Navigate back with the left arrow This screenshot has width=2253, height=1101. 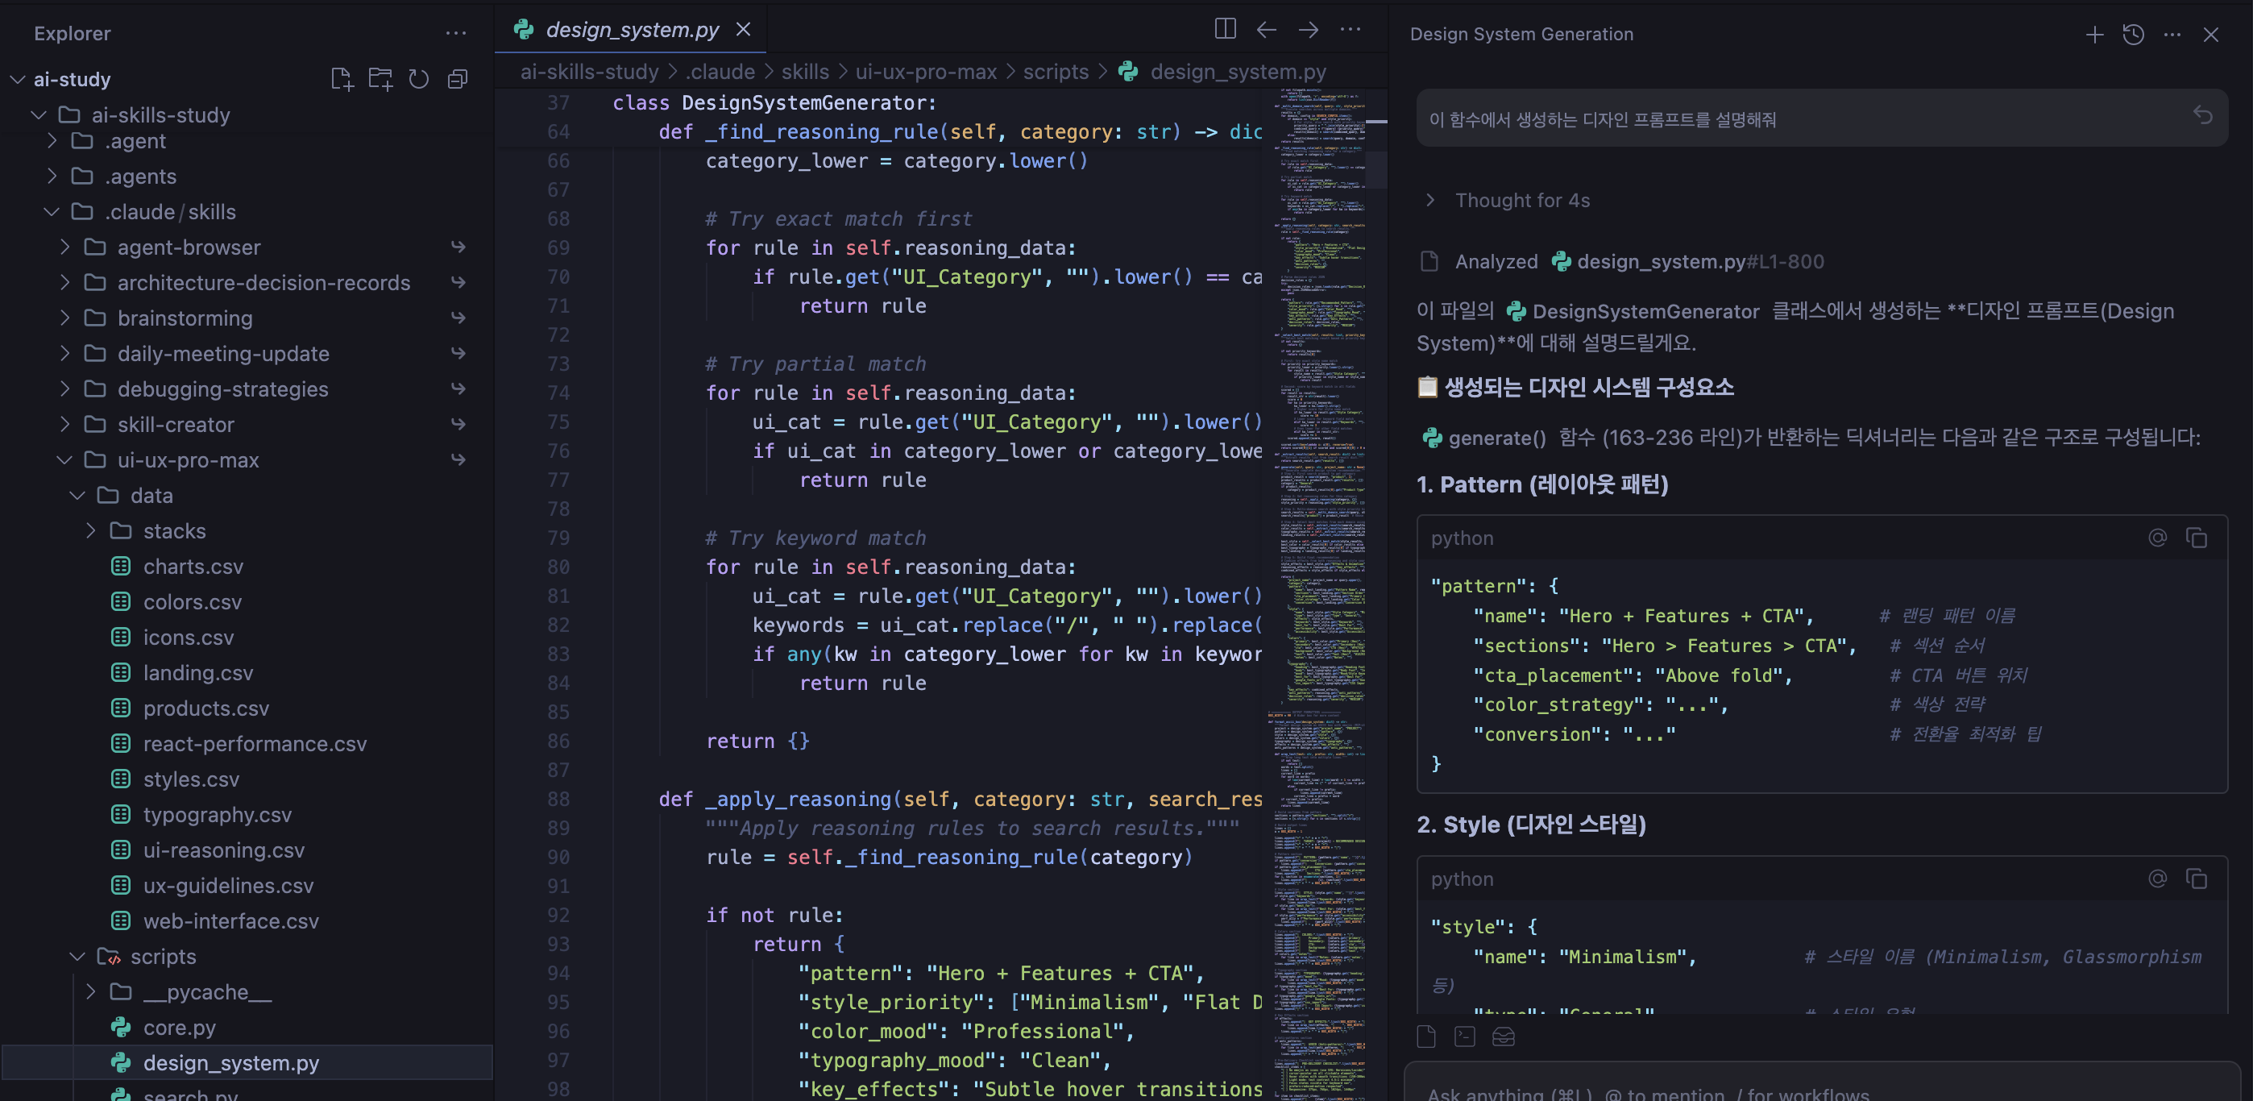tap(1266, 30)
